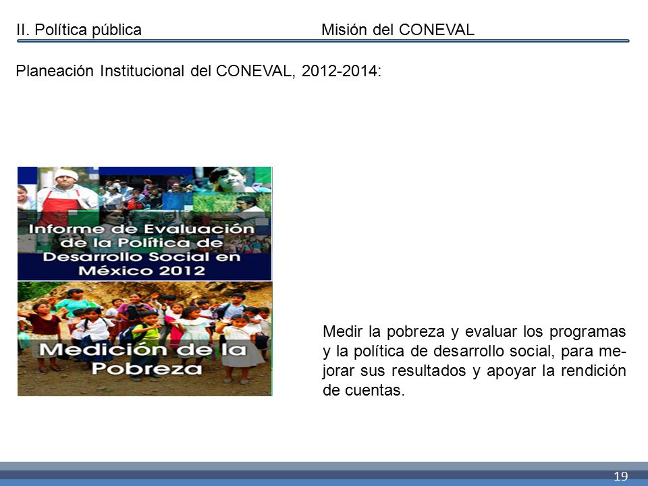Select the 'Planeación Institucional del CONEVAL, 2012-2014:' line
Viewport: 648px width, 486px height.
pos(198,71)
